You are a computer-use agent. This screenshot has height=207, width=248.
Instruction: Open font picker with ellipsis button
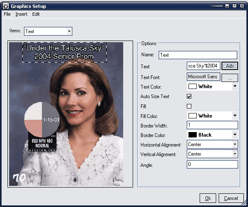pos(230,77)
